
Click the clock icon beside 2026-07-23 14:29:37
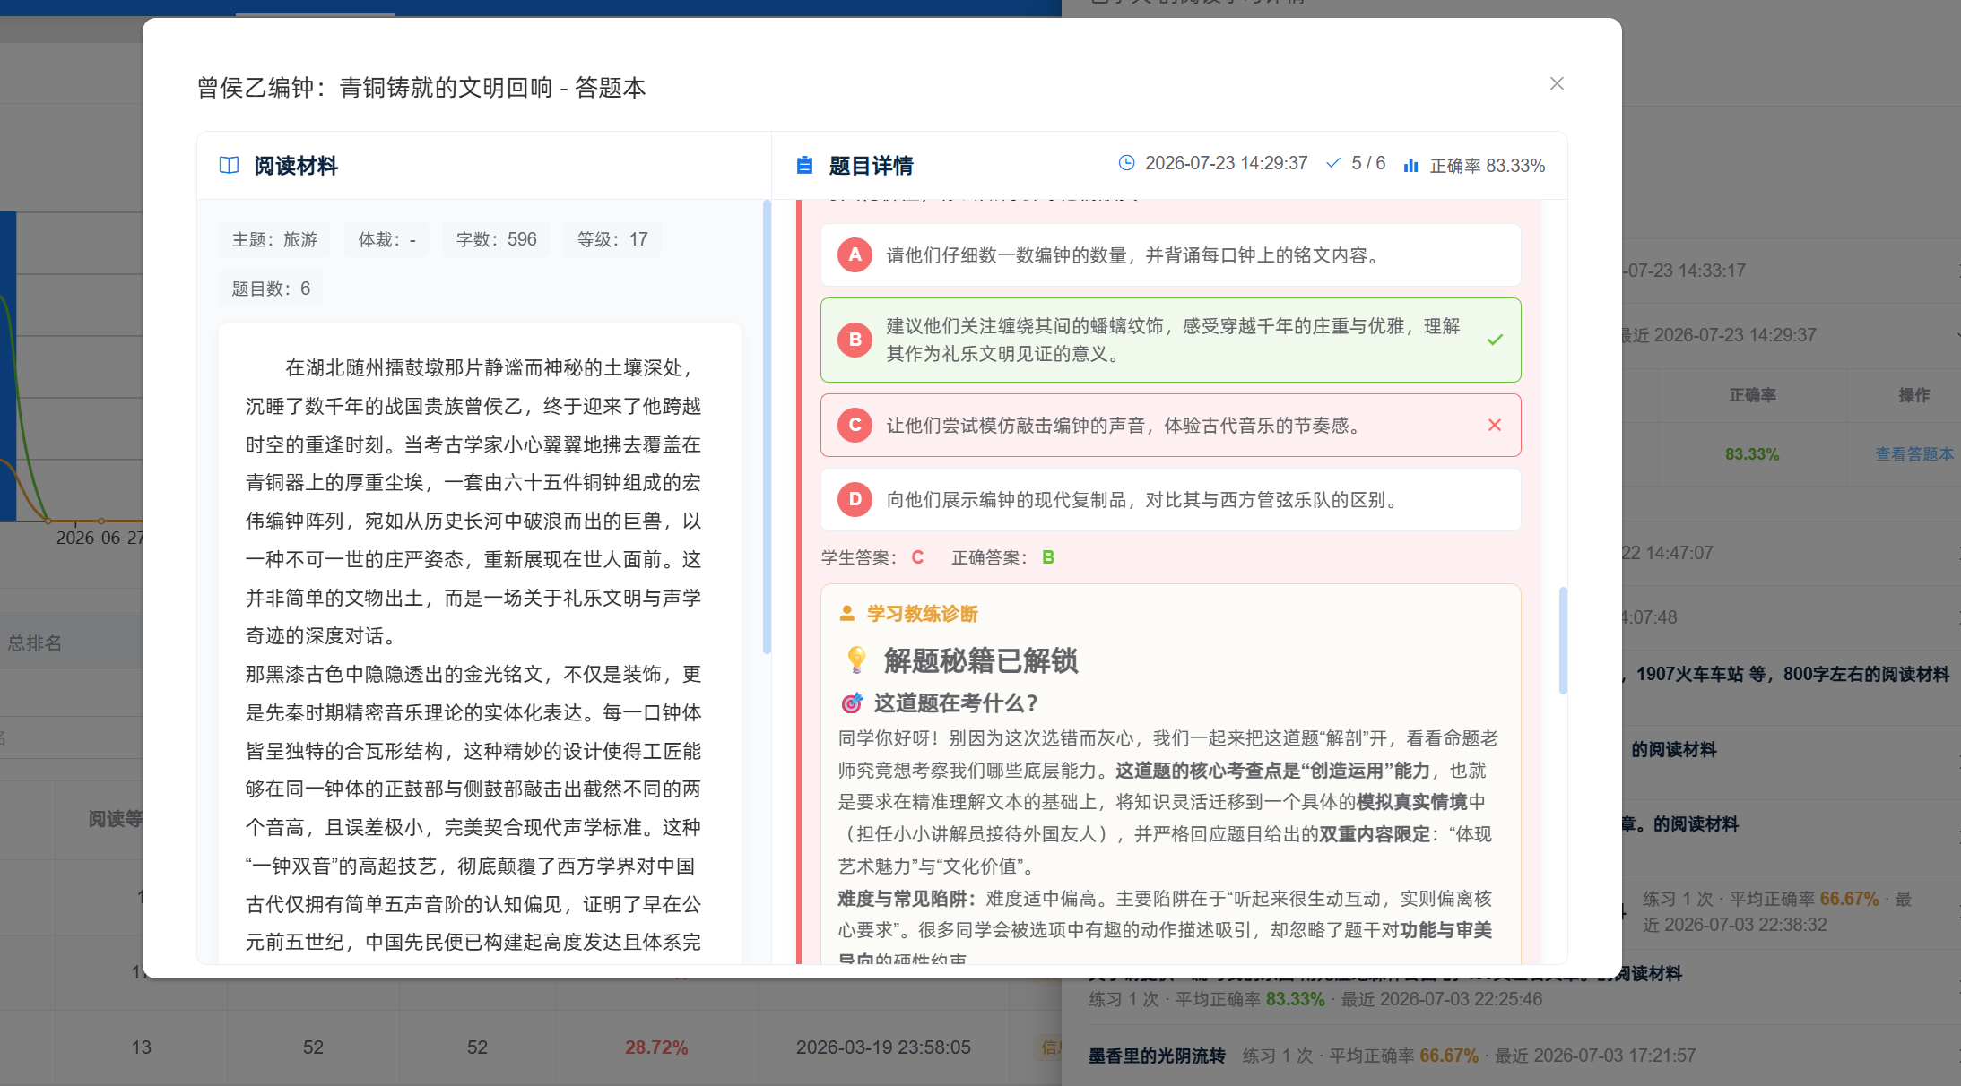click(x=1126, y=163)
